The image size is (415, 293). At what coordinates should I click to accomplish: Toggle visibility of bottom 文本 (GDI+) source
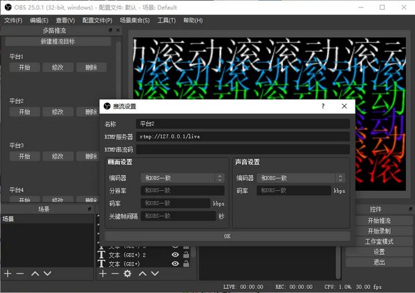[x=175, y=263]
